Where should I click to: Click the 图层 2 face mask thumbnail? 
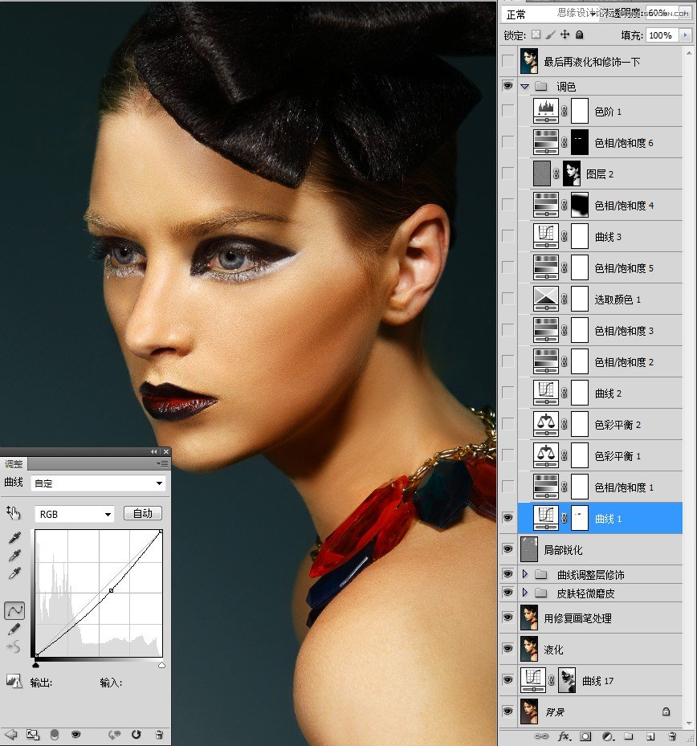click(572, 173)
